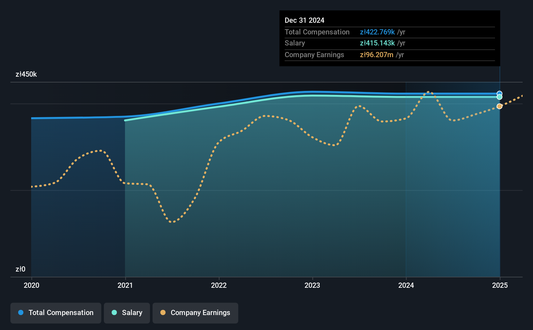
Task: Toggle the Total Compensation legend button
Action: coord(56,313)
